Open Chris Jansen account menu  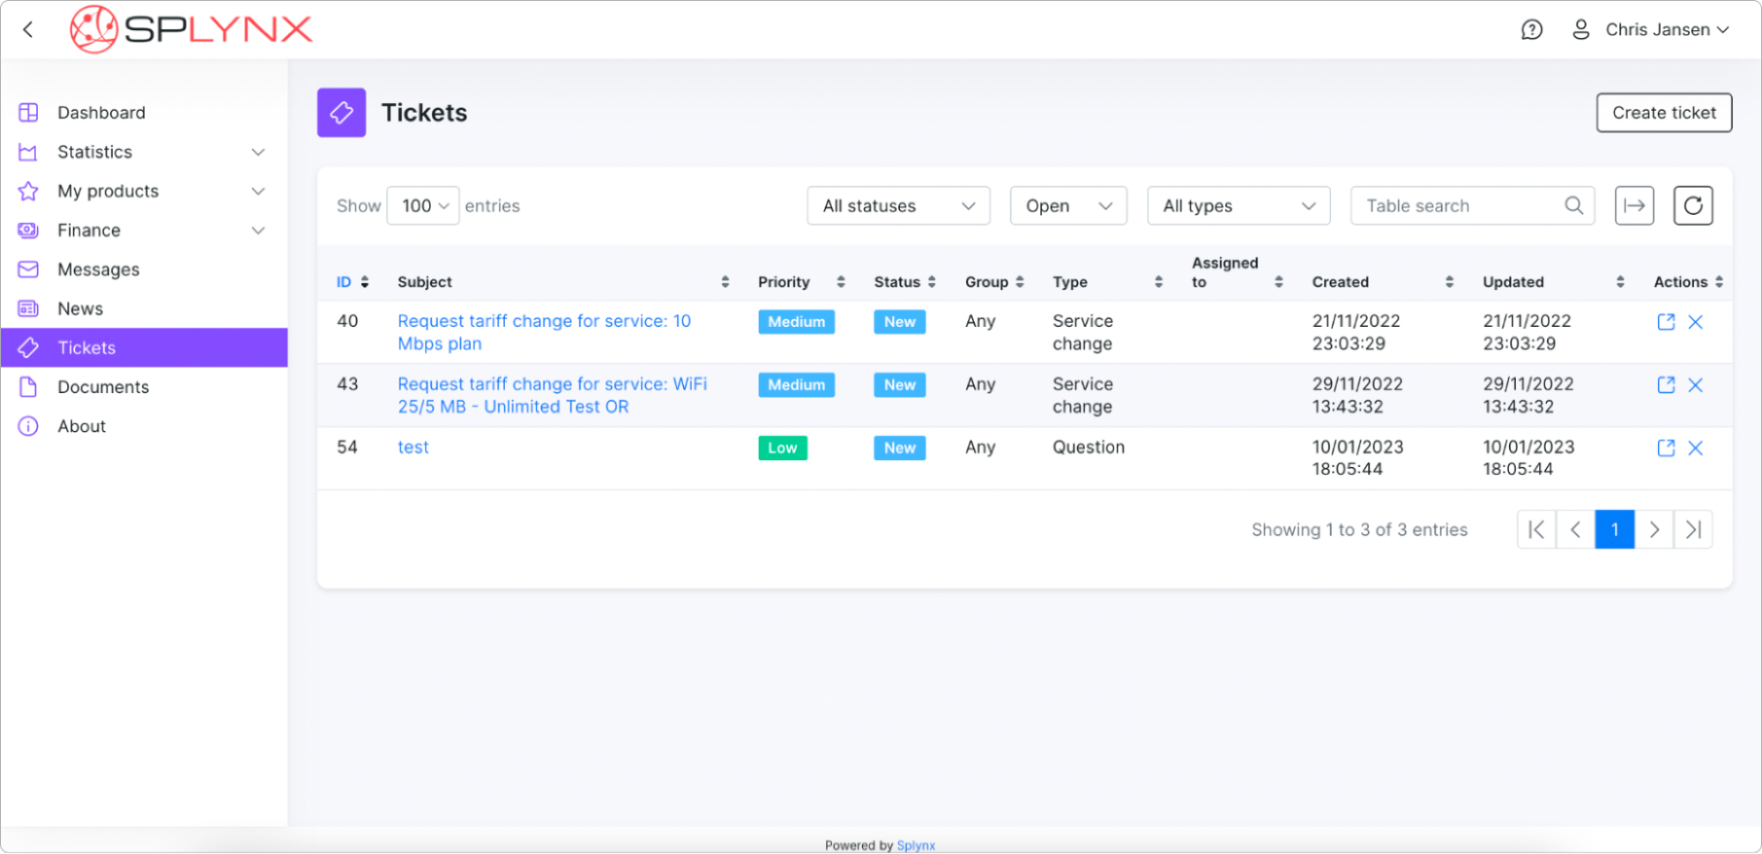(x=1667, y=30)
